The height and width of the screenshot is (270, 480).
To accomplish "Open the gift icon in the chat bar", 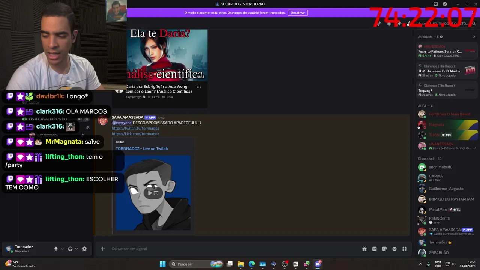I will (x=364, y=249).
